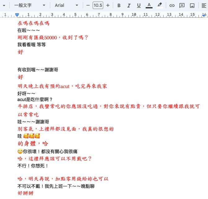Screen dimensions: 208x199
Task: Increase font size with plus button
Action: pos(108,6)
